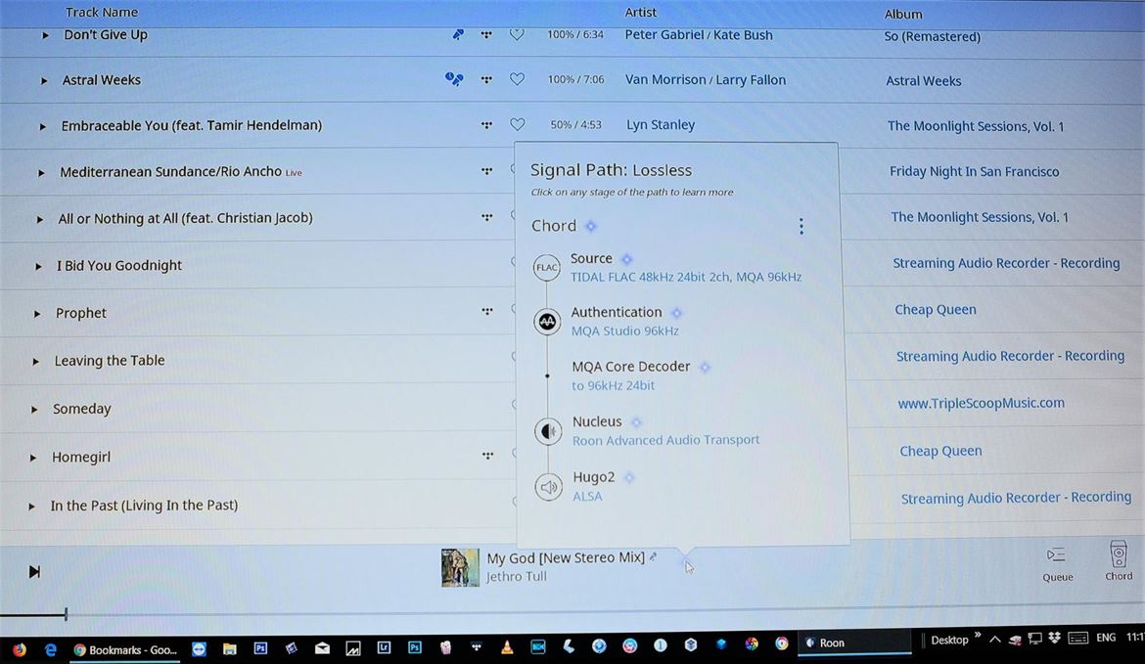Open Firefox from the taskbar
Screen dimensions: 1145x664
(x=19, y=649)
